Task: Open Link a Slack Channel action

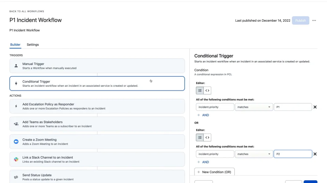Action: pyautogui.click(x=97, y=159)
